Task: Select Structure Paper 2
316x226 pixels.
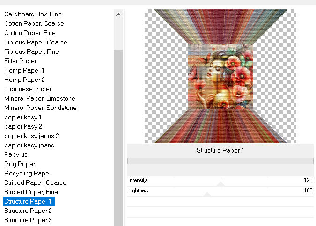Action: (28, 211)
